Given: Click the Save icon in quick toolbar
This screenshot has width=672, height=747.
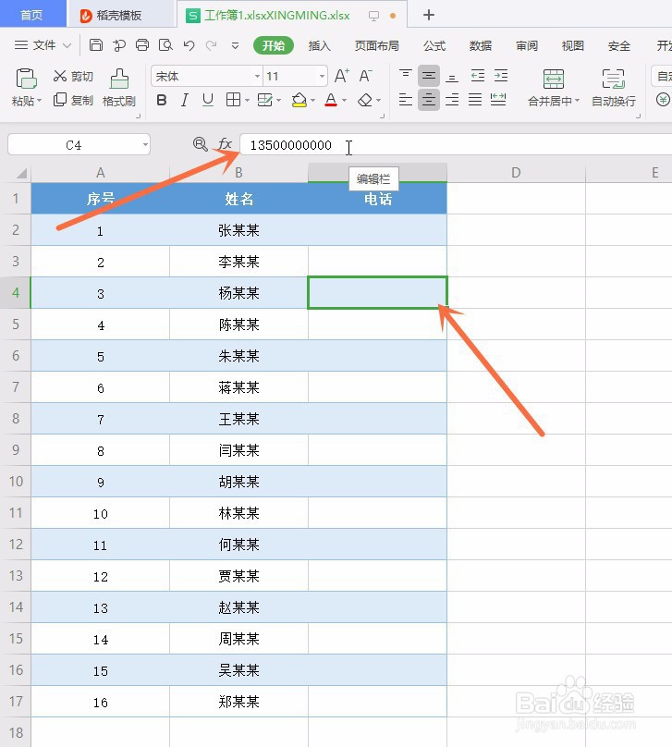Looking at the screenshot, I should [x=96, y=45].
